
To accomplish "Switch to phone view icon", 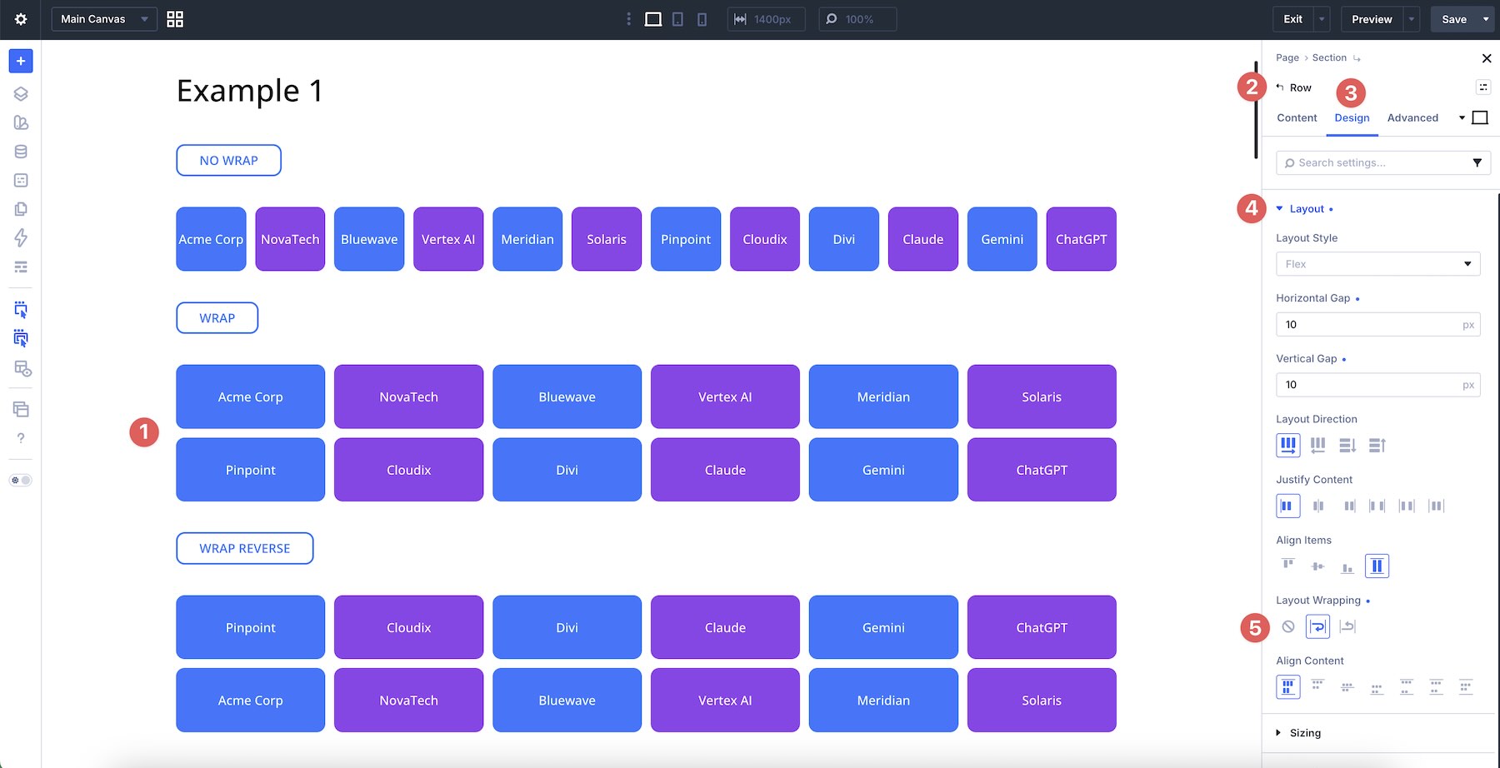I will pos(702,19).
